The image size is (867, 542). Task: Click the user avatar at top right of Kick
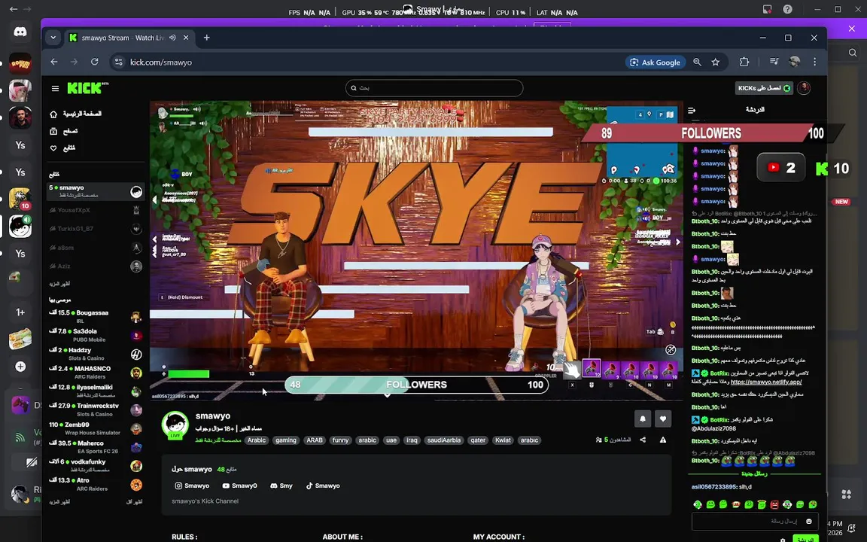pyautogui.click(x=804, y=88)
